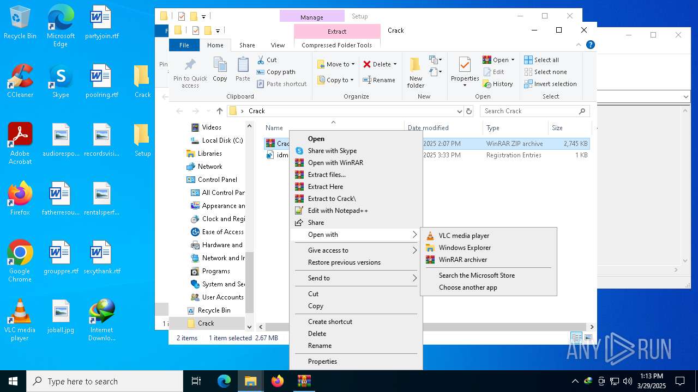Click History in the ribbon
This screenshot has height=392, width=698.
coord(498,84)
